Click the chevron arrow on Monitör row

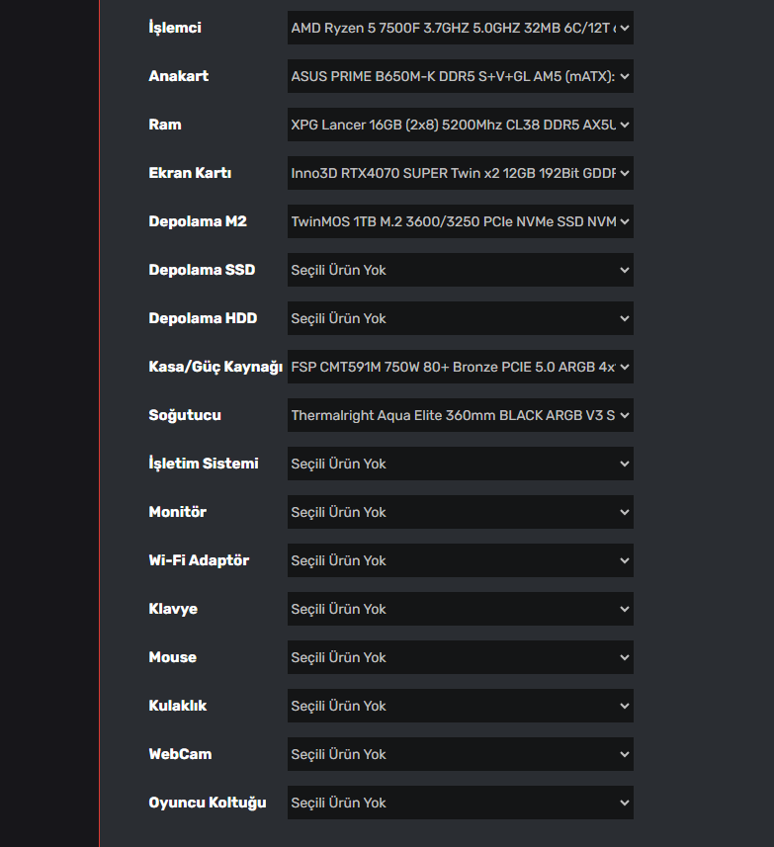[x=624, y=512]
